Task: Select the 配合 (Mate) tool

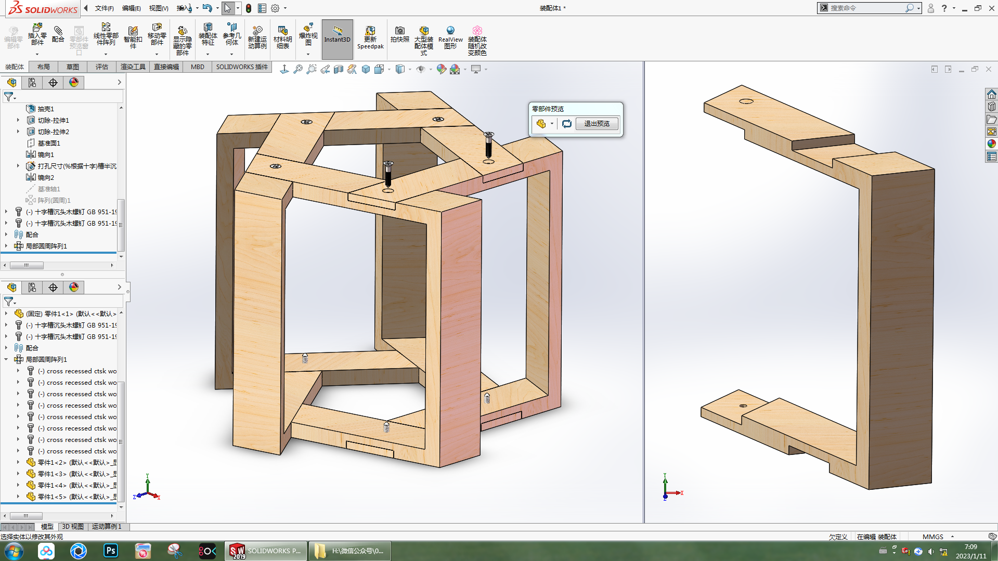Action: (x=58, y=34)
